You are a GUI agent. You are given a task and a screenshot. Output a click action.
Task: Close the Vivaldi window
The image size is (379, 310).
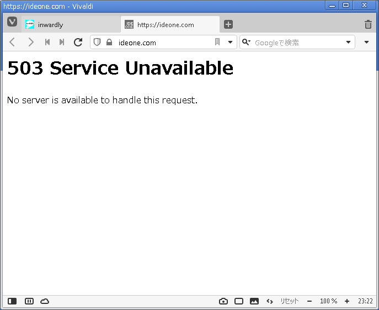(364, 6)
